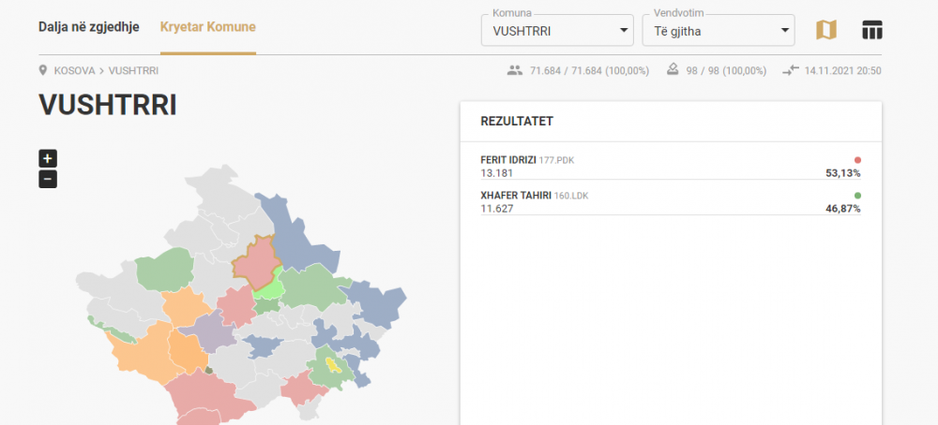This screenshot has height=425, width=938.
Task: Zoom in on the map
Action: click(48, 158)
